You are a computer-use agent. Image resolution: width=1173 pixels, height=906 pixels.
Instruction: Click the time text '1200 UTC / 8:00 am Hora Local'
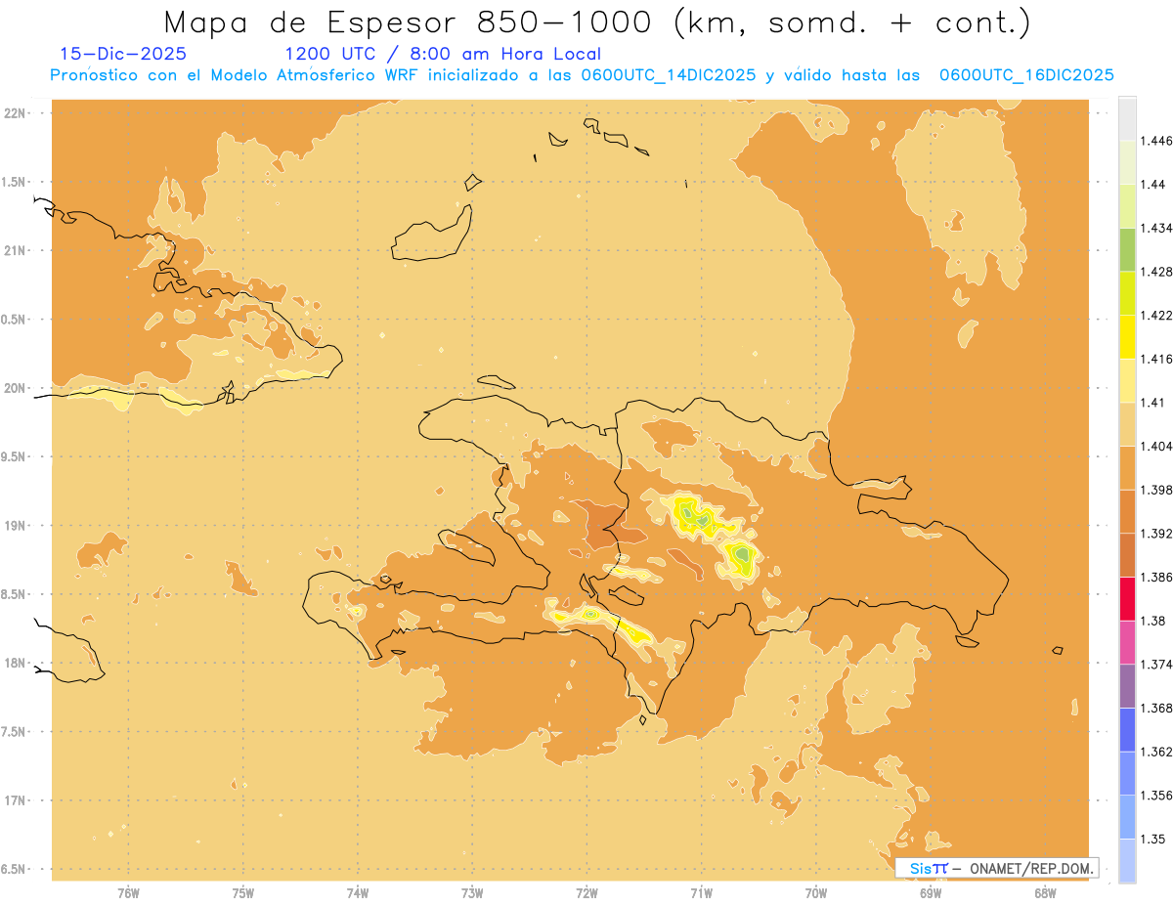tap(443, 54)
